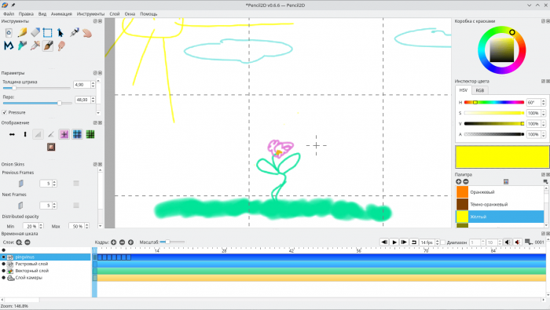This screenshot has width=550, height=310.
Task: Click the hue slider bar
Action: [x=494, y=102]
